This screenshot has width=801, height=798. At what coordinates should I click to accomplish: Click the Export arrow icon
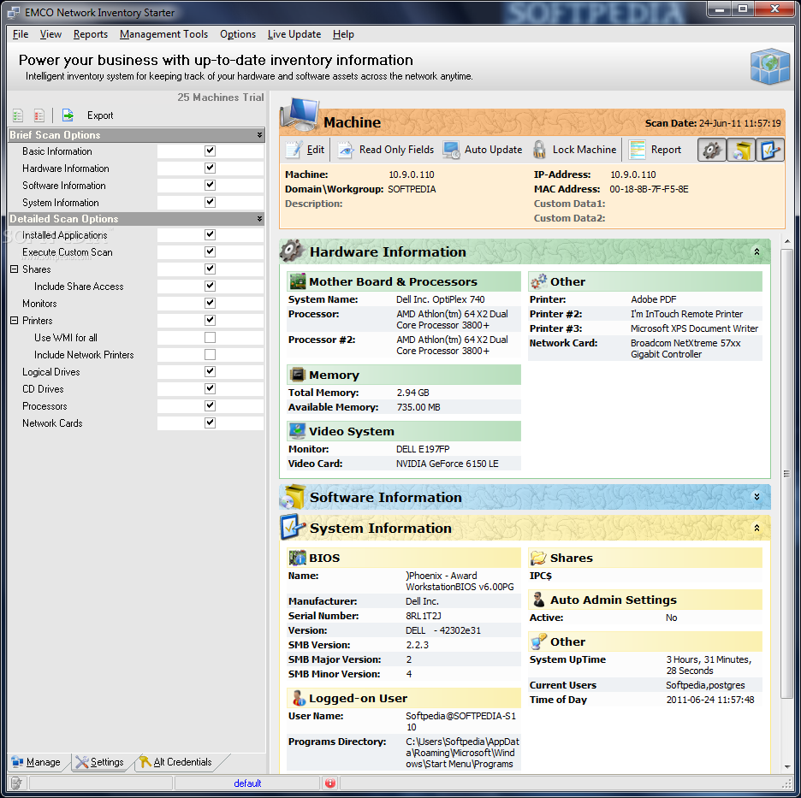(x=68, y=115)
